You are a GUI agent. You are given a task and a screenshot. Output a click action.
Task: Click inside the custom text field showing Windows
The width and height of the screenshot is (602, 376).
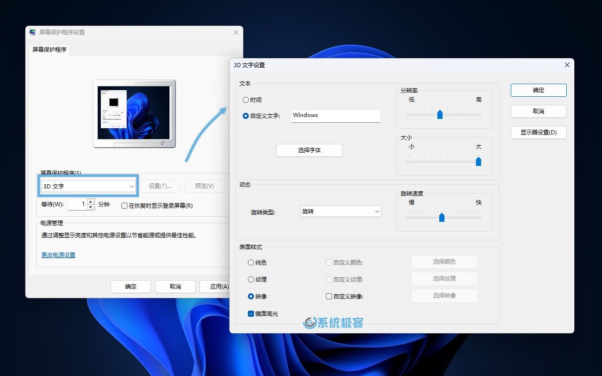click(335, 116)
